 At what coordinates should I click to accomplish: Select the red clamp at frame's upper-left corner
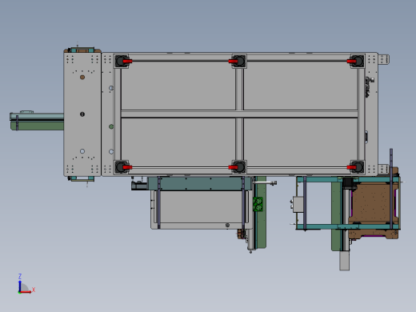pyautogui.click(x=127, y=62)
